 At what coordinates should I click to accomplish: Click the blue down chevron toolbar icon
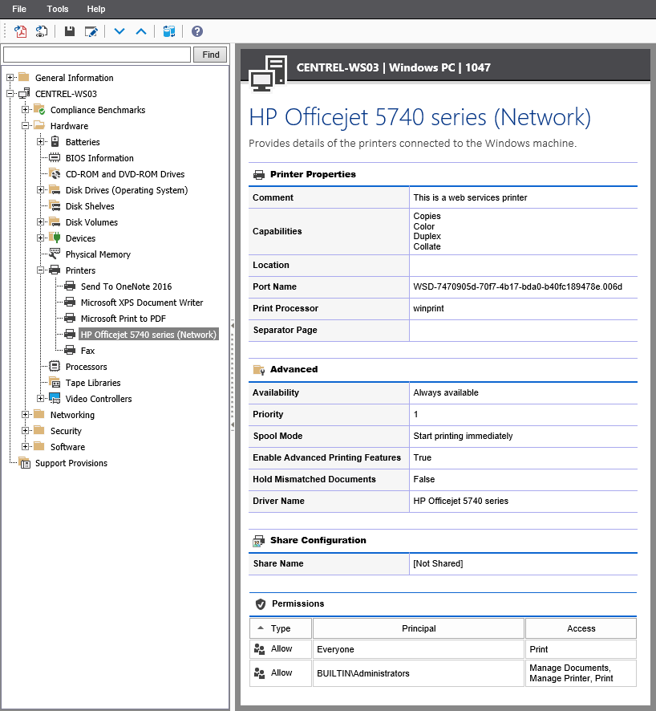pyautogui.click(x=119, y=31)
